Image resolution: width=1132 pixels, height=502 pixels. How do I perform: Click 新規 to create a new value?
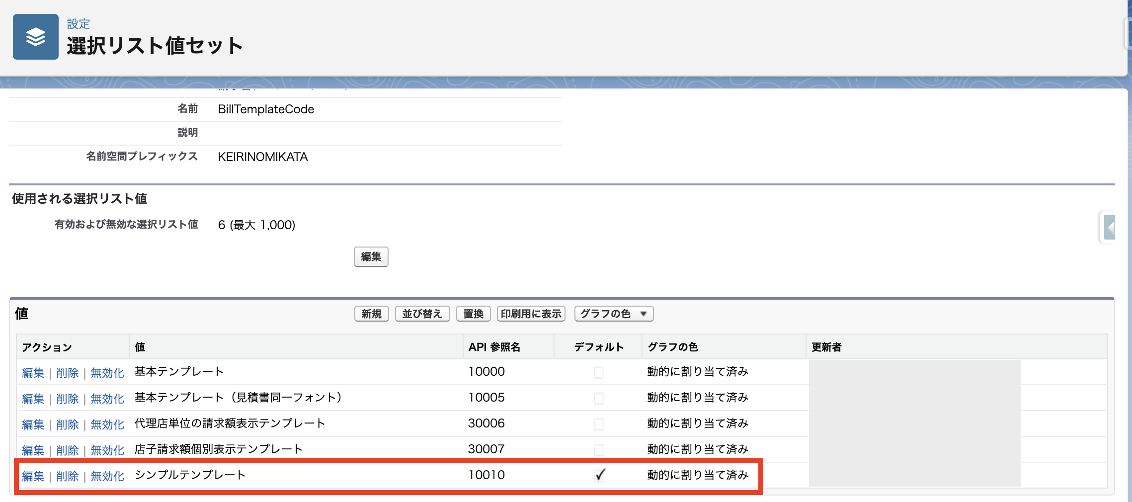(x=371, y=314)
